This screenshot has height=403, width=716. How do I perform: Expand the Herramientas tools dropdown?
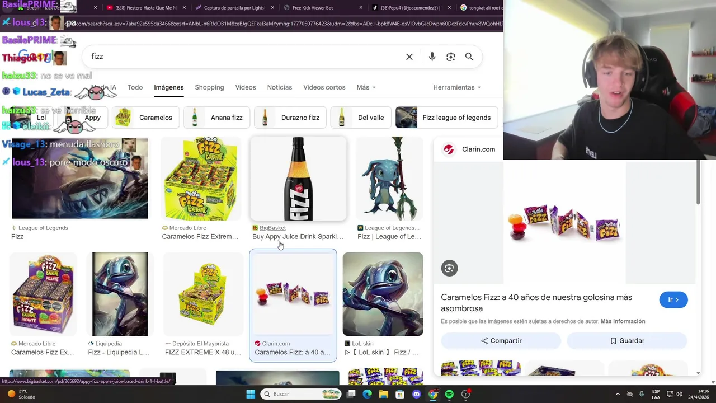[457, 87]
